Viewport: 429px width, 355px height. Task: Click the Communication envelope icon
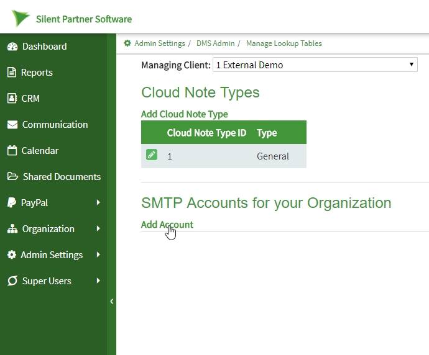click(x=12, y=125)
